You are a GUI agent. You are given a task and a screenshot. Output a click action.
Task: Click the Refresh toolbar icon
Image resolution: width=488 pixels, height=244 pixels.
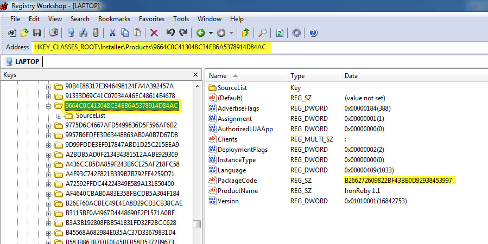click(280, 33)
